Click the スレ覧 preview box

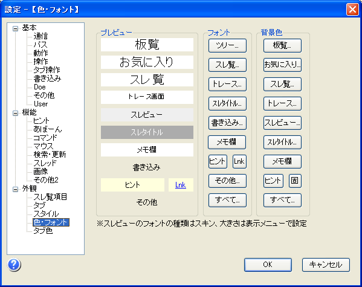147,80
